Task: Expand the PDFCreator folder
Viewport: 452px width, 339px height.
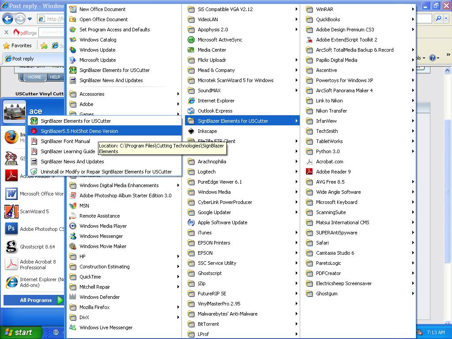Action: pos(359,273)
